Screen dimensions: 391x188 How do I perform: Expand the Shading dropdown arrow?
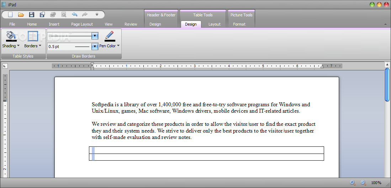(x=18, y=46)
